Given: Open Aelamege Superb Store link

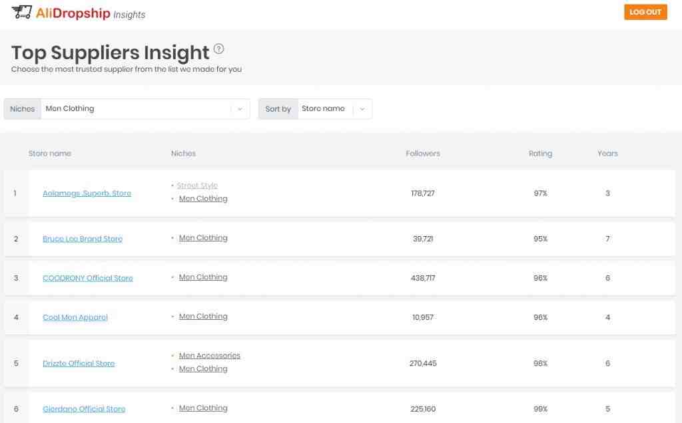Looking at the screenshot, I should [x=87, y=194].
